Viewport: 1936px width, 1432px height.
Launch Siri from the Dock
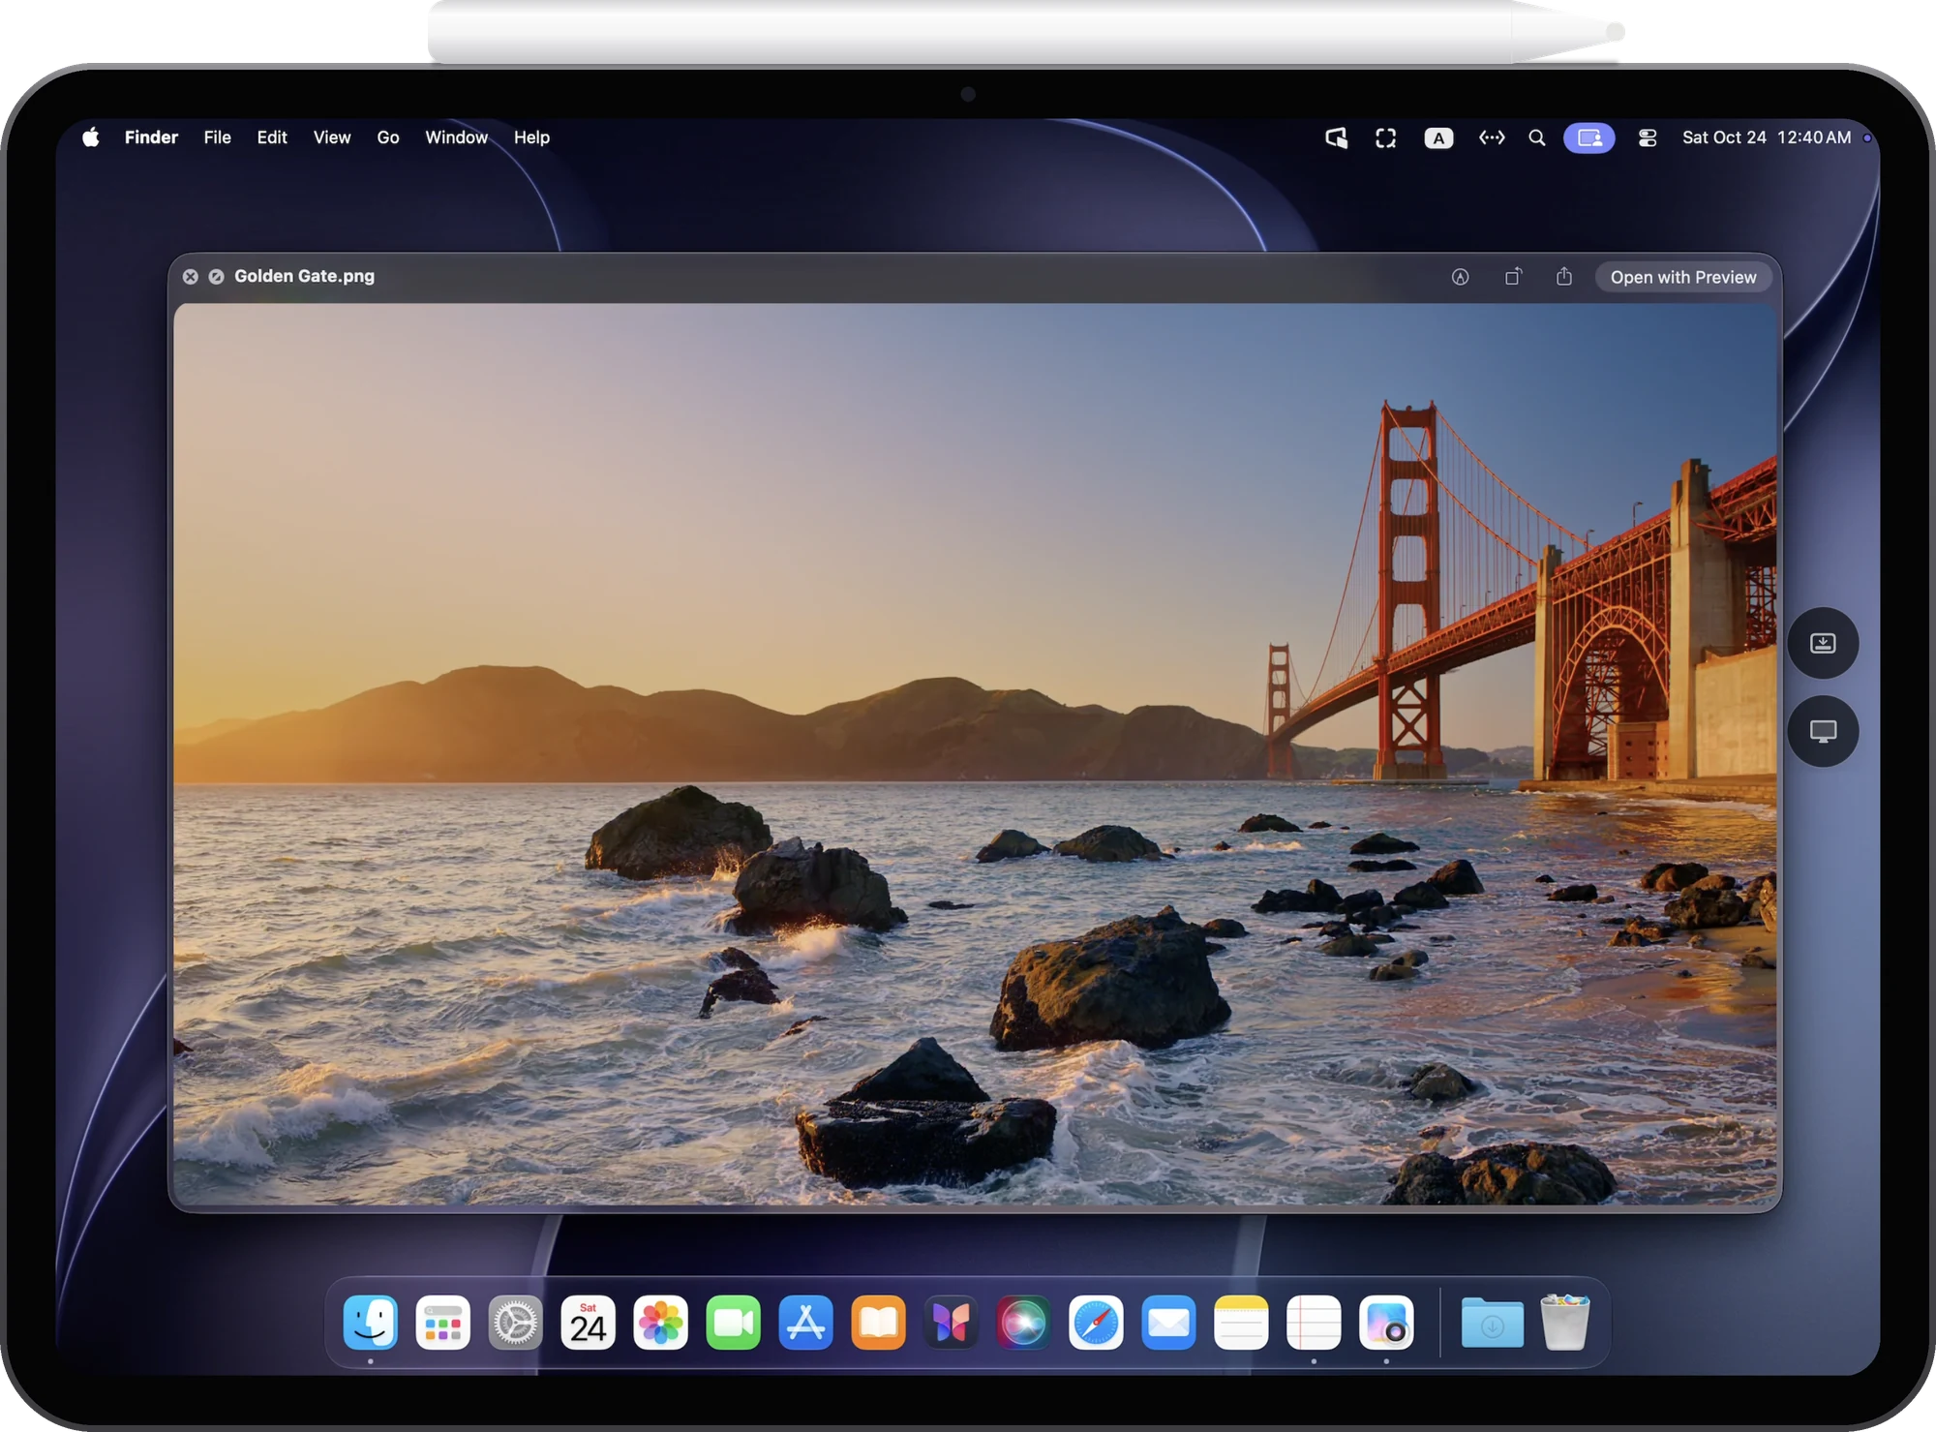pyautogui.click(x=1023, y=1322)
